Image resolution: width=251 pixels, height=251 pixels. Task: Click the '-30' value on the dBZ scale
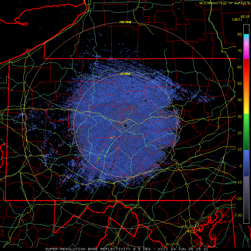click(238, 215)
